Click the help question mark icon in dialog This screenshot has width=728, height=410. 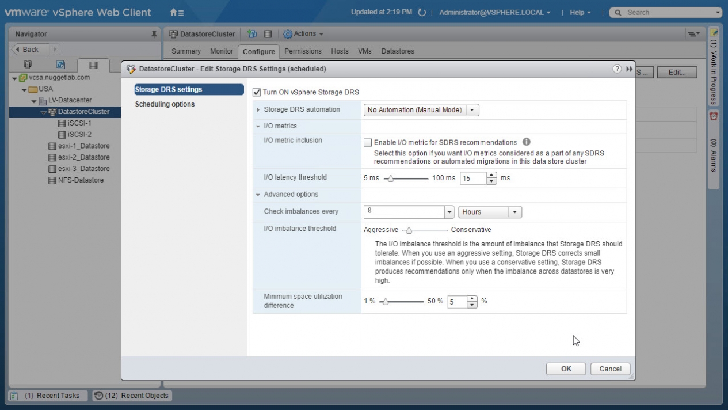(618, 69)
